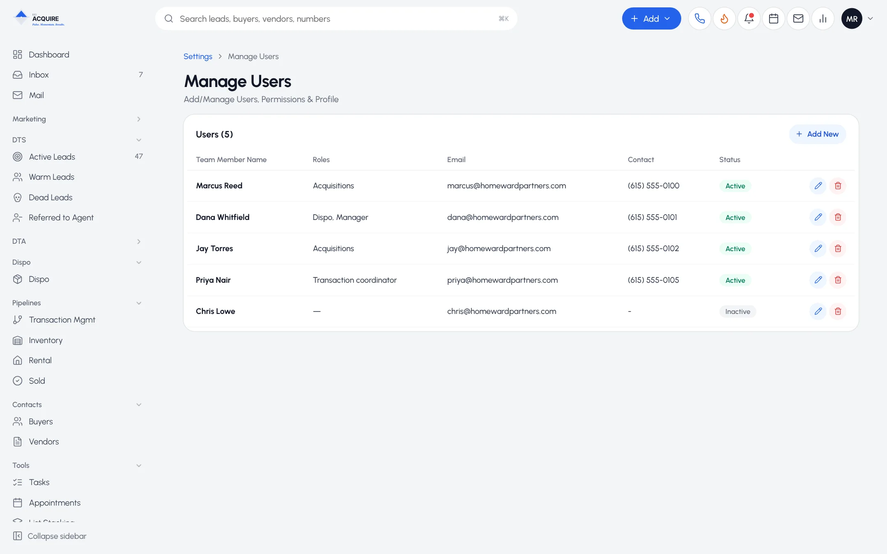The width and height of the screenshot is (887, 554).
Task: Open Dead Leads in sidebar
Action: (x=77, y=197)
